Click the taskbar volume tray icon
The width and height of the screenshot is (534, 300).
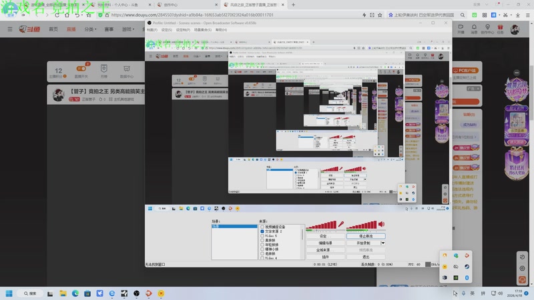(x=500, y=293)
